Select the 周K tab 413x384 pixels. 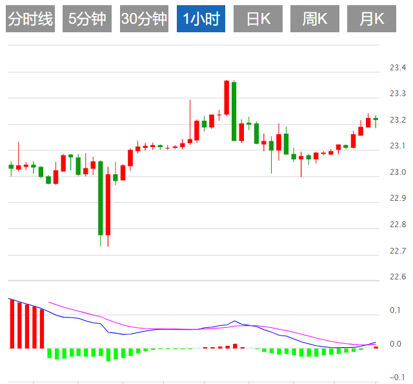click(x=315, y=19)
